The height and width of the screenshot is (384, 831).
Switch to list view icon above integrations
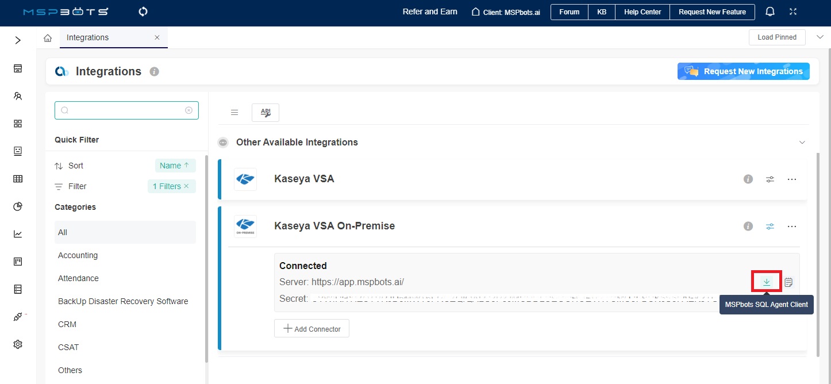pos(234,113)
